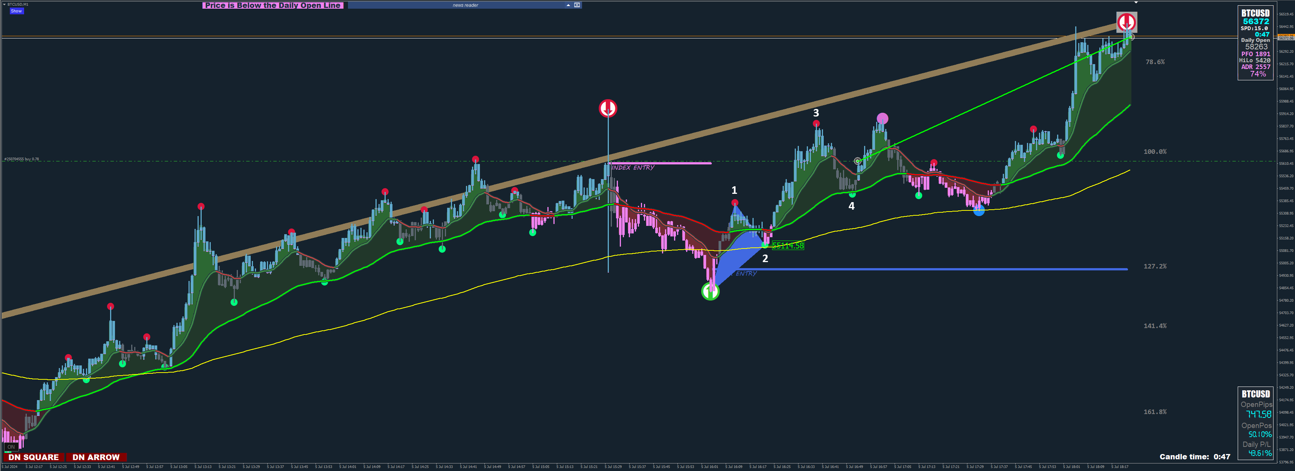1295x471 pixels.
Task: Click the red dot under wave label 1
Action: (x=734, y=203)
